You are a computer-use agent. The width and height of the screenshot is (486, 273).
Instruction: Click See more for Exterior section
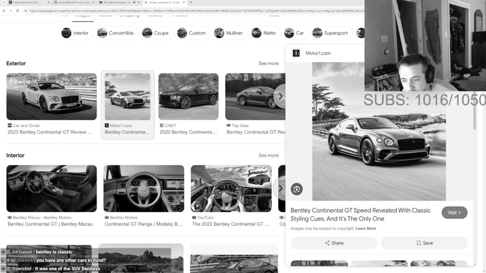pos(268,63)
